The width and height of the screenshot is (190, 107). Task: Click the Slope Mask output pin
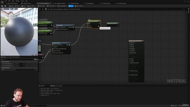[73, 27]
